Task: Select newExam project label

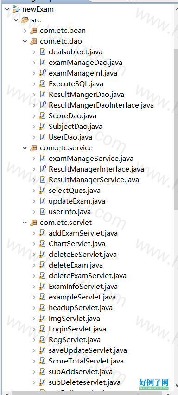Action: coord(38,10)
